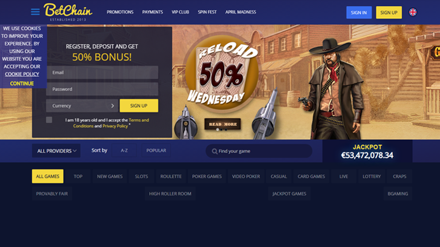Click the Reload 50% Wednesday badge
The image size is (440, 247).
point(222,74)
